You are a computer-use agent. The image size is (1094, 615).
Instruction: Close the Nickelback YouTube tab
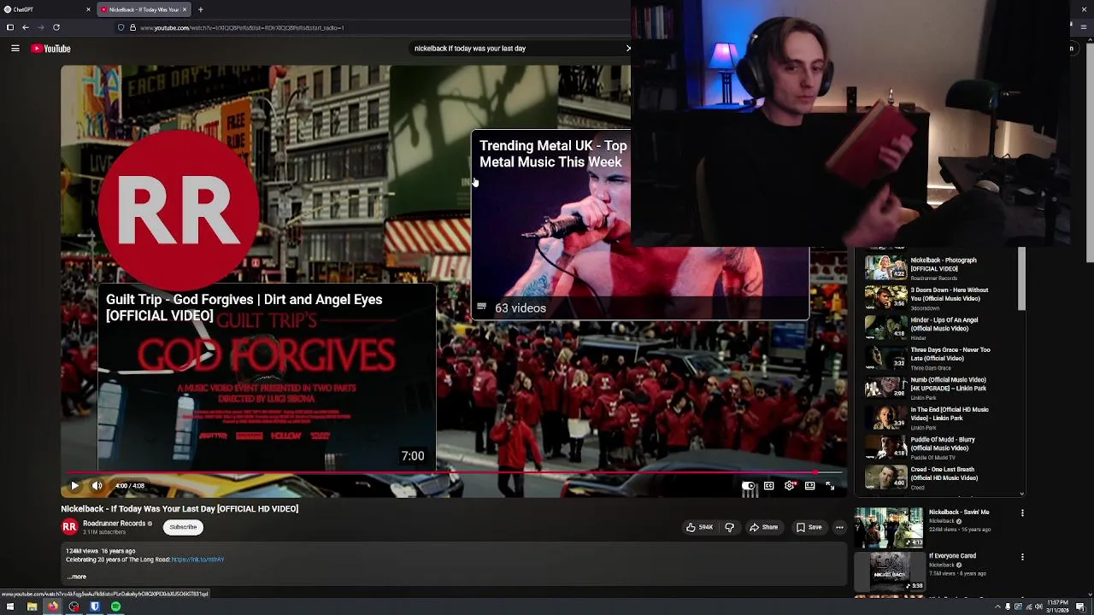(184, 9)
